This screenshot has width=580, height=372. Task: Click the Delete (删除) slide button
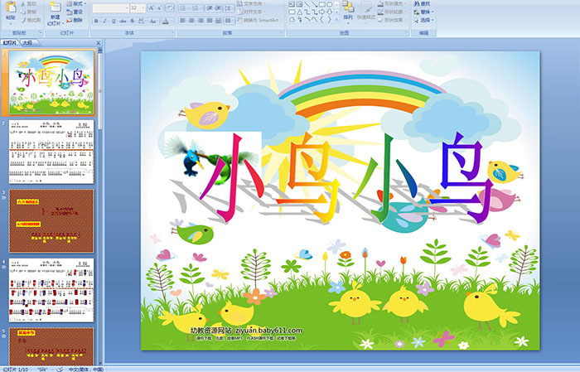[x=75, y=20]
